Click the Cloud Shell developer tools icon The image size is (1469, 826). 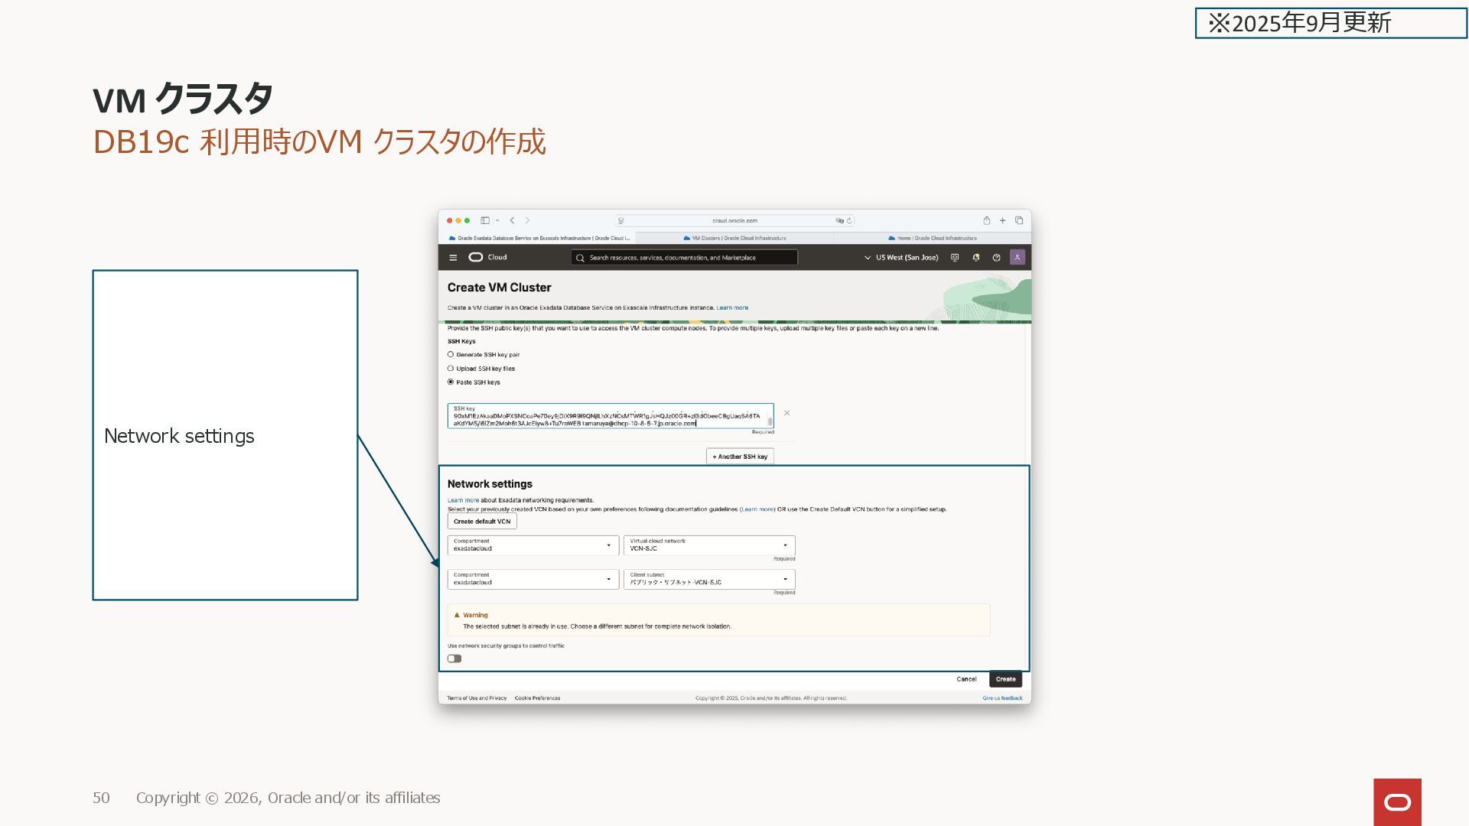[955, 258]
